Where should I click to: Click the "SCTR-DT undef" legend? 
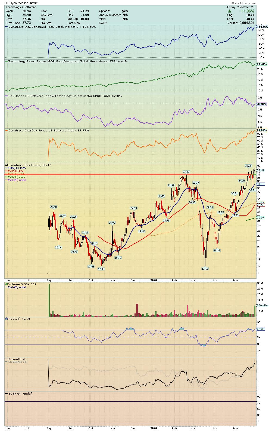pos(19,393)
